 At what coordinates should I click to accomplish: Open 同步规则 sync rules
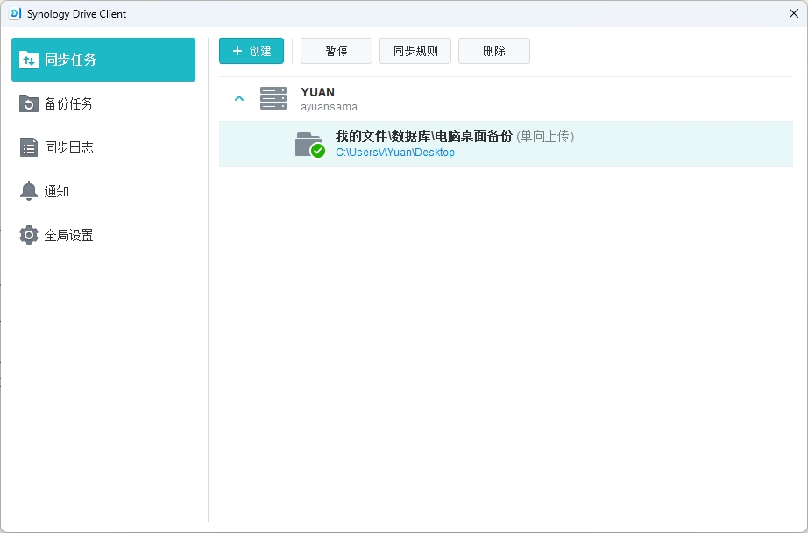click(x=415, y=51)
